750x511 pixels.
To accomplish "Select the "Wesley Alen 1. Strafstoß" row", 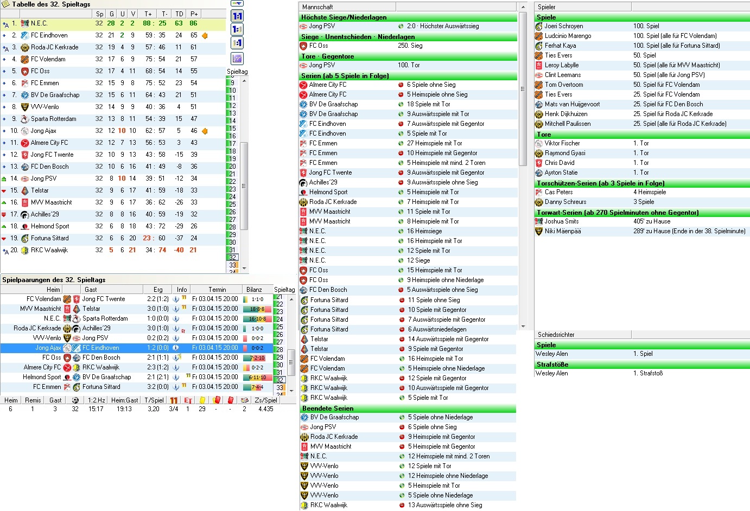I will [x=642, y=373].
